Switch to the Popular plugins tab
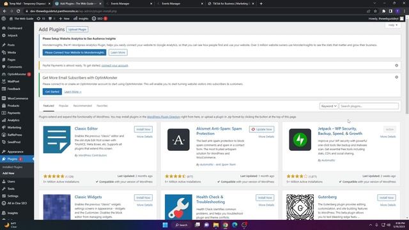 pyautogui.click(x=63, y=106)
